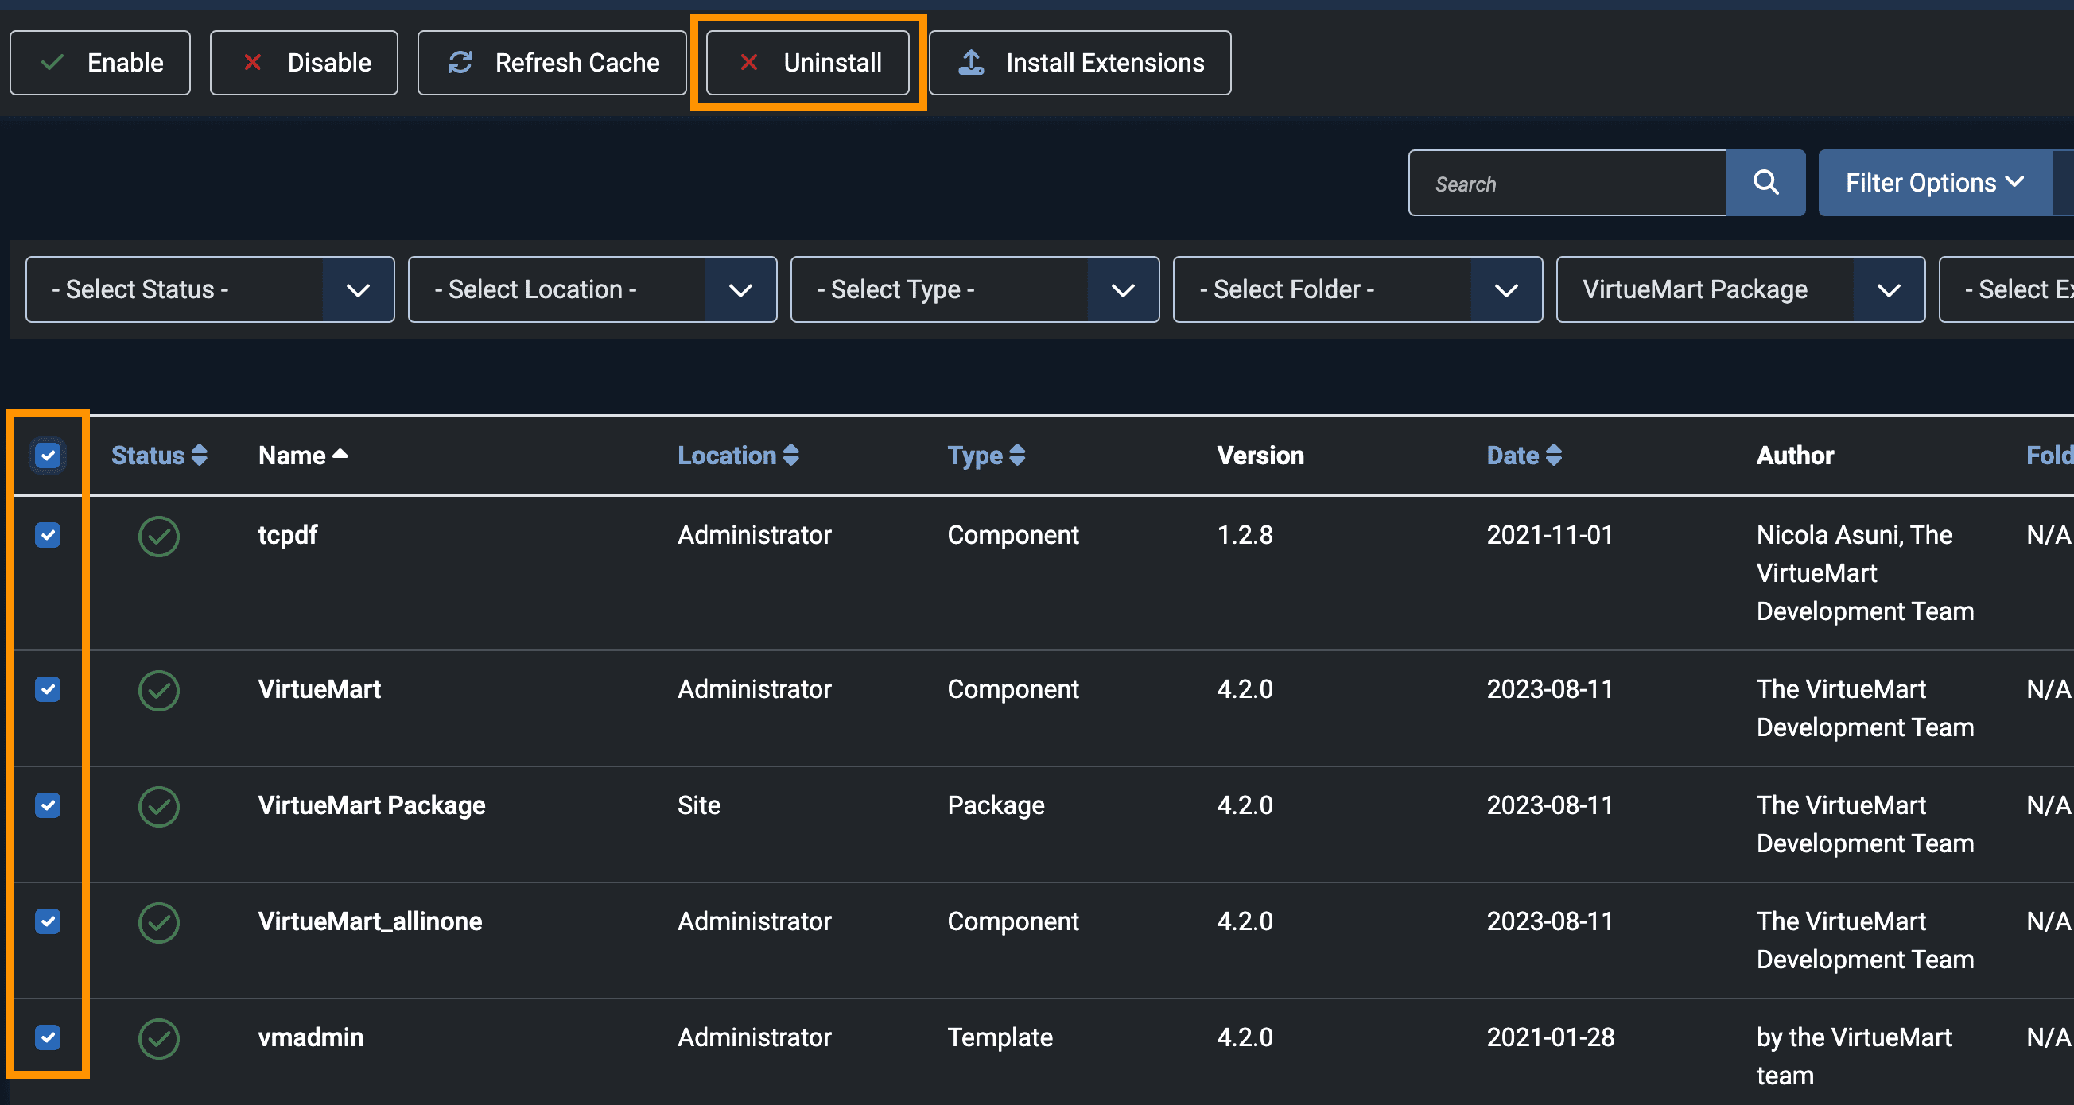Click the Enable button

pos(100,63)
